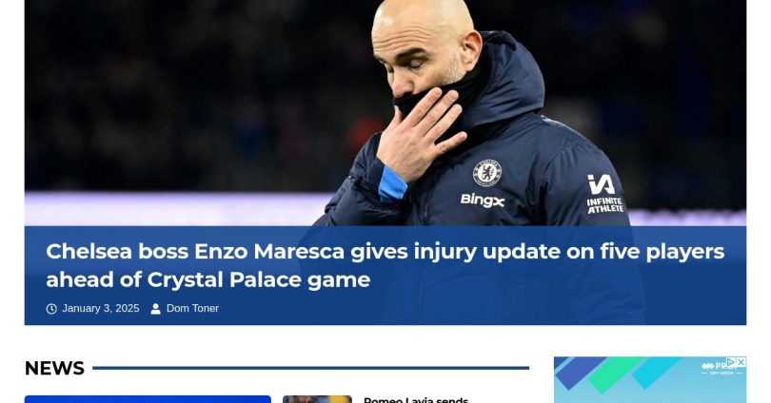The width and height of the screenshot is (771, 403).
Task: Open the blue featured news card
Action: [x=148, y=399]
